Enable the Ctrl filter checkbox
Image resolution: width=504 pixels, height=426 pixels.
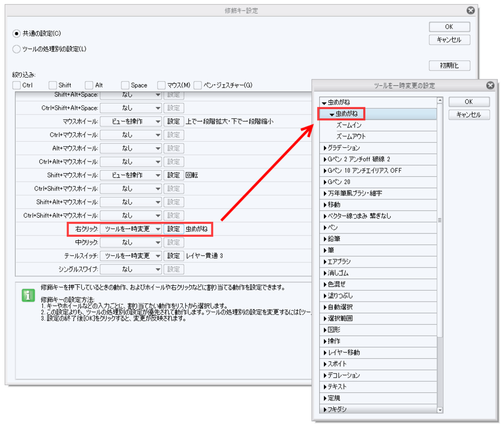pyautogui.click(x=16, y=85)
